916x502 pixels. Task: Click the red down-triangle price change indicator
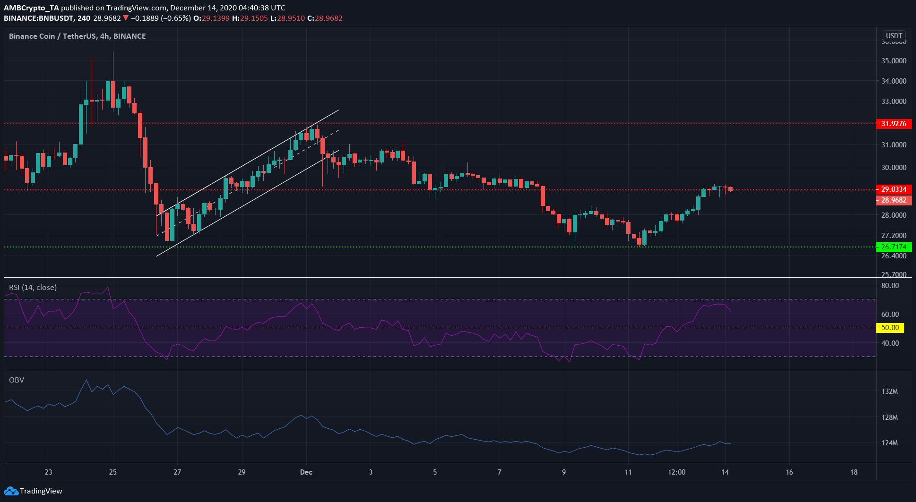click(126, 18)
